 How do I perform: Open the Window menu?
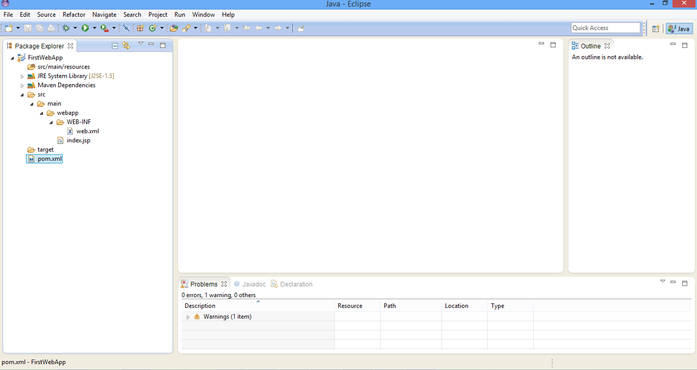point(204,15)
